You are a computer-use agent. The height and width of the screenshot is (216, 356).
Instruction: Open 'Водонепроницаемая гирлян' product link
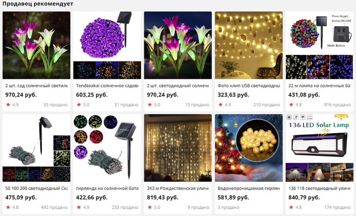(x=249, y=188)
